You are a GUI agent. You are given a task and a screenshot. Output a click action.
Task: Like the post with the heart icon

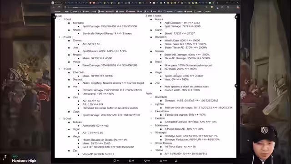click(147, 161)
